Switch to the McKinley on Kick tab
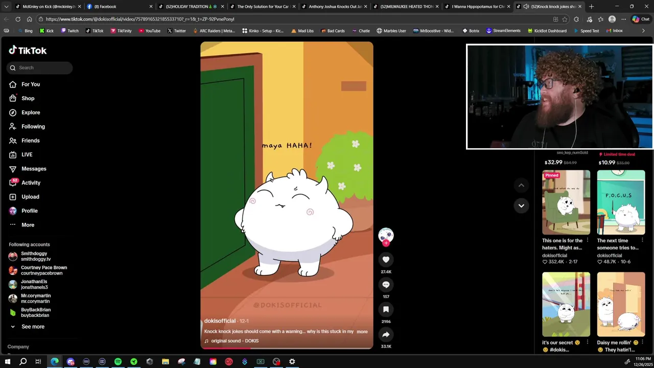This screenshot has height=368, width=654. [x=49, y=7]
